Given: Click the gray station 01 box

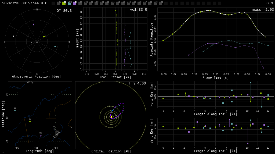Looking at the screenshot, I should click(59, 3).
